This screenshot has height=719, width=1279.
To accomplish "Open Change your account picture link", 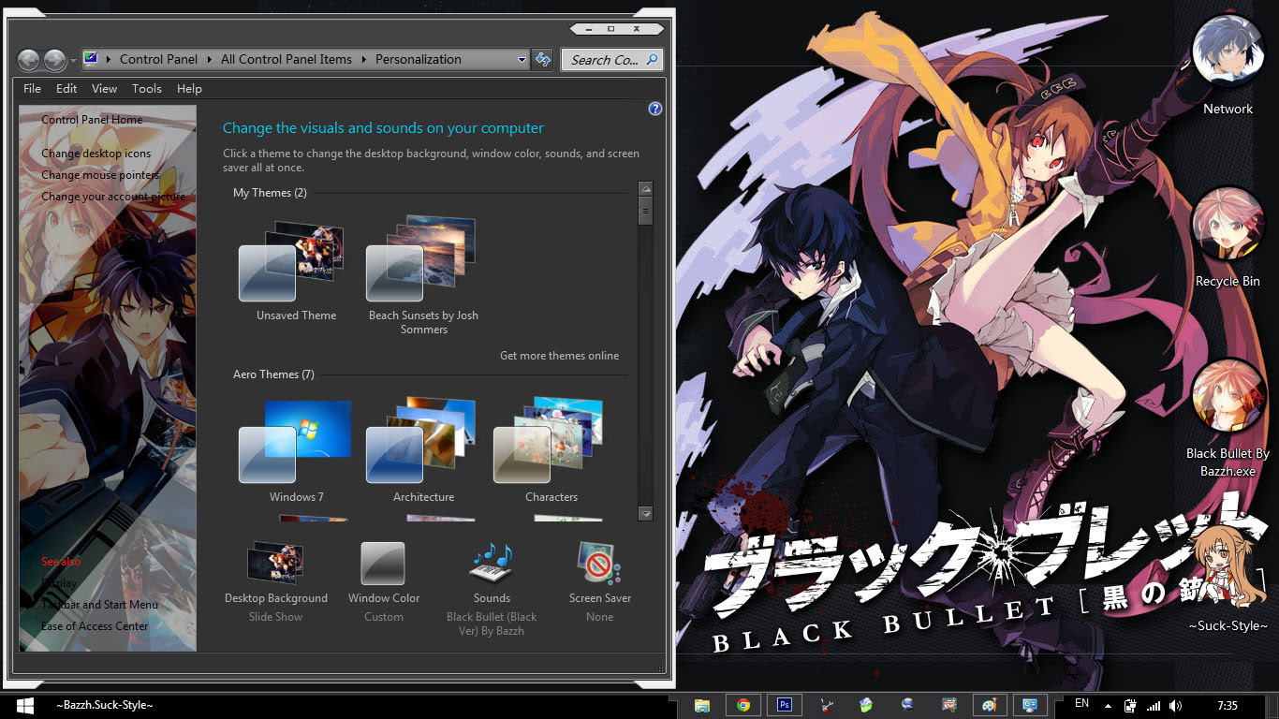I will 113,197.
